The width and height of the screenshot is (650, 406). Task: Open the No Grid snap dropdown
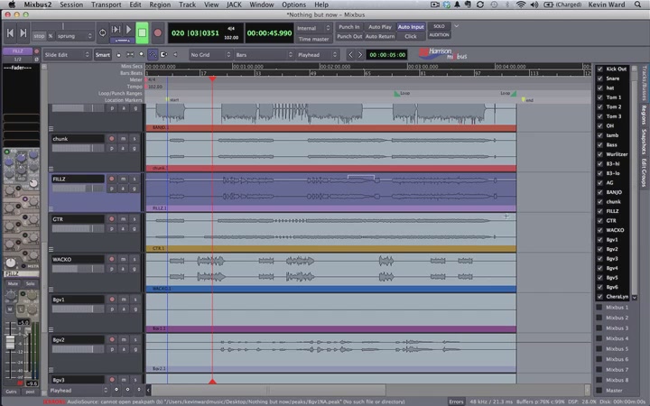click(x=210, y=55)
